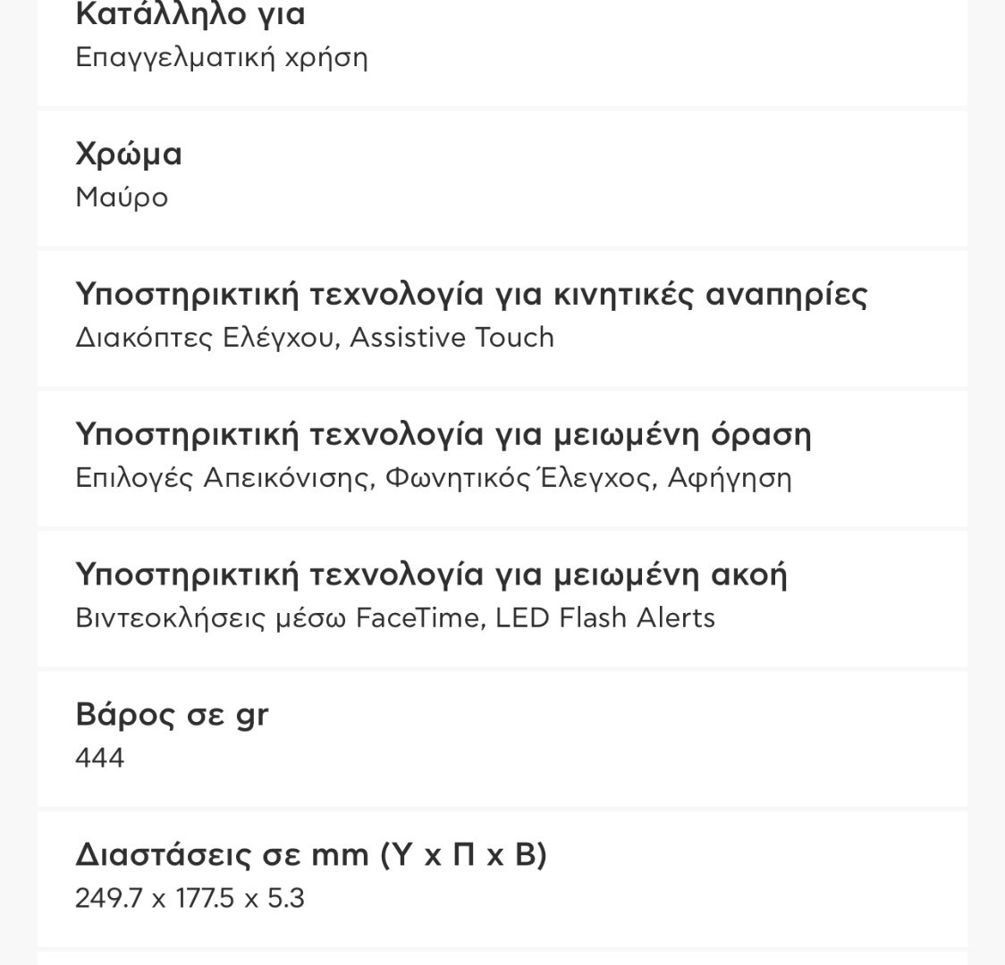Click the "Χρώμα" spec label

(129, 155)
